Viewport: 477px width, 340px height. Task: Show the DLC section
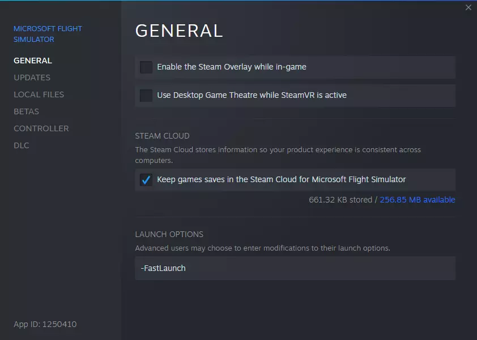[x=22, y=145]
